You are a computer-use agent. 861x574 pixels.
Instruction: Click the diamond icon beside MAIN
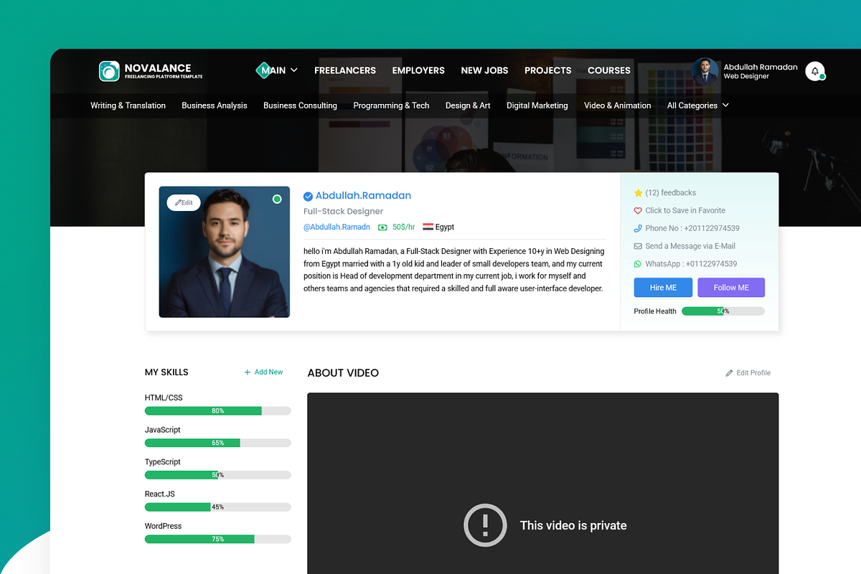point(263,70)
